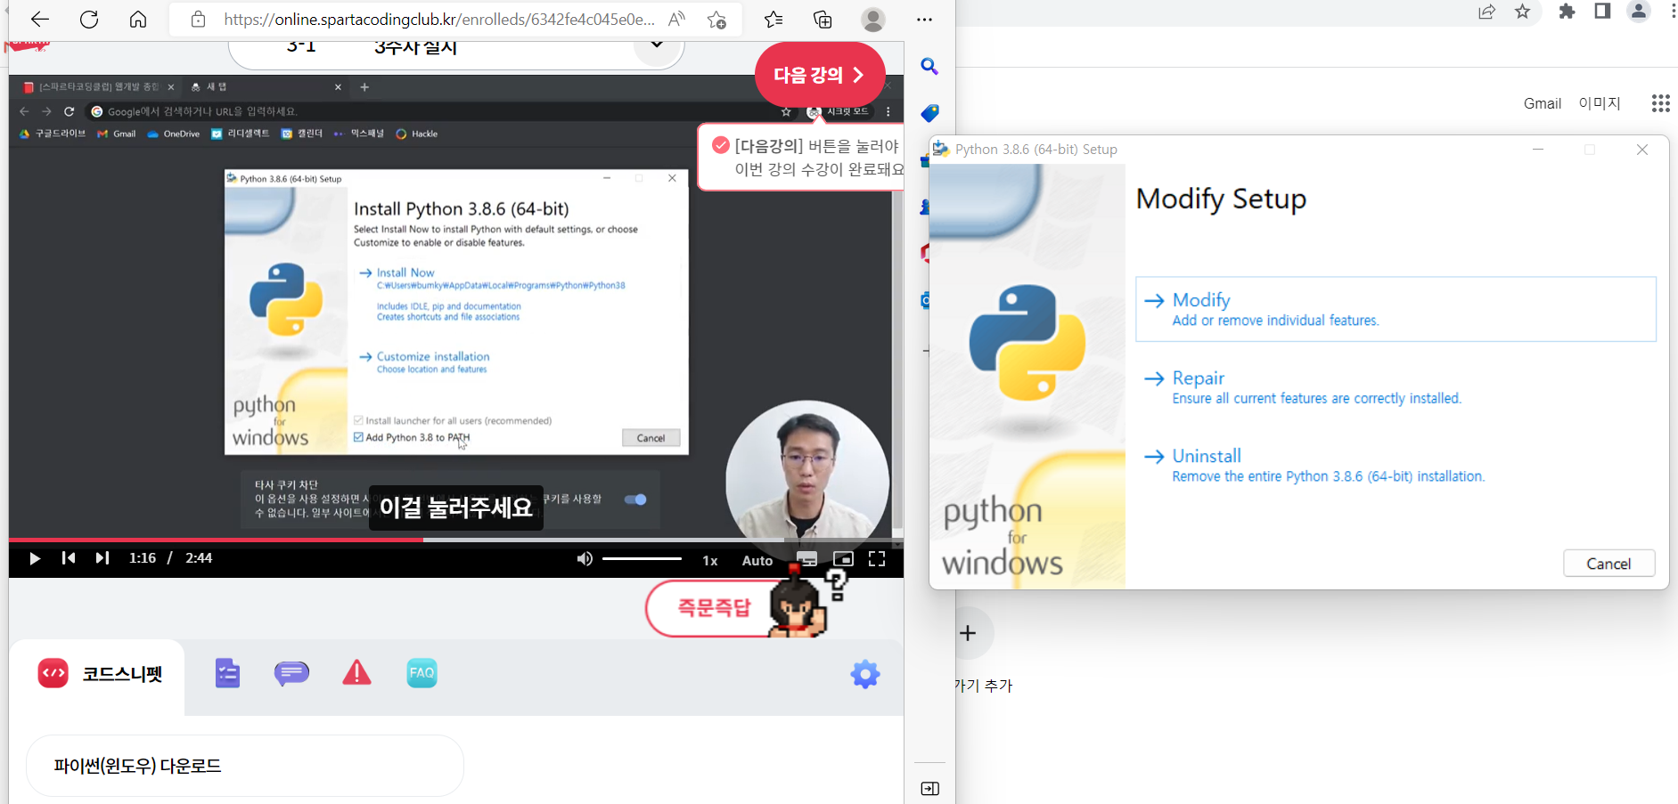Bookmark this tab in Chrome
Image resolution: width=1678 pixels, height=804 pixels.
tap(1522, 12)
